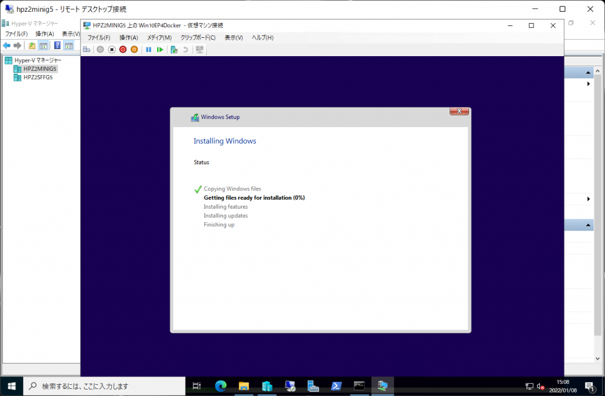The width and height of the screenshot is (605, 396).
Task: Open 操作(A) menu in VM connection window
Action: (x=128, y=37)
